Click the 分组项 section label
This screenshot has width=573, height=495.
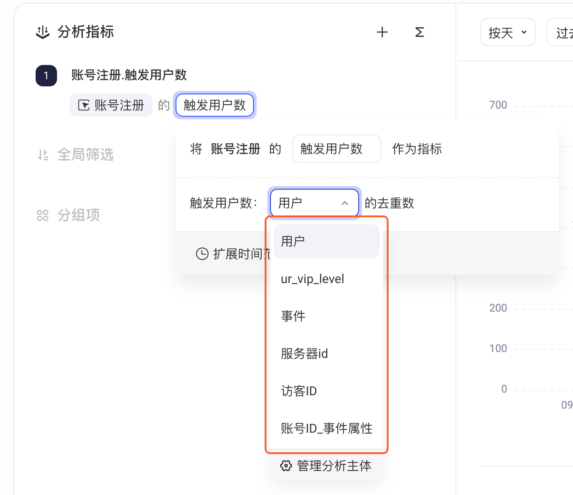point(78,215)
